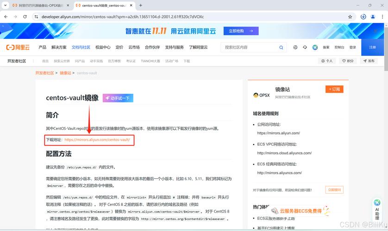Click the 积分 button
This screenshot has width=388, height=231.
pyautogui.click(x=348, y=61)
